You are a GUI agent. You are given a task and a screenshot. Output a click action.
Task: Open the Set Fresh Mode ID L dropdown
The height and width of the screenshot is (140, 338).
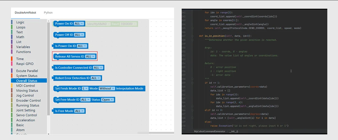point(85,89)
